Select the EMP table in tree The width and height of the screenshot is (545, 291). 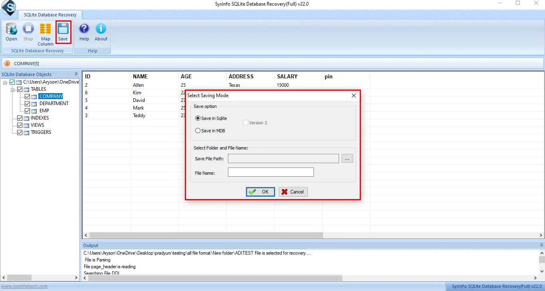44,111
